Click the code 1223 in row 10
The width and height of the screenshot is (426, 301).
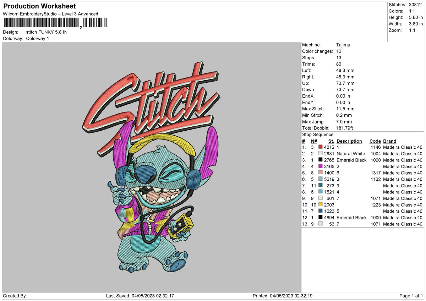pos(376,205)
